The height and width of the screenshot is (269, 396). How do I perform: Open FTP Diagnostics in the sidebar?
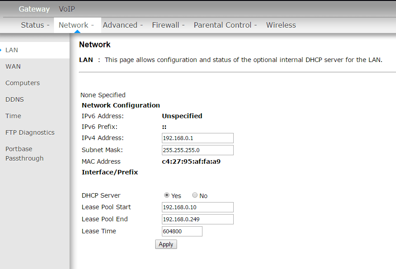tap(30, 132)
